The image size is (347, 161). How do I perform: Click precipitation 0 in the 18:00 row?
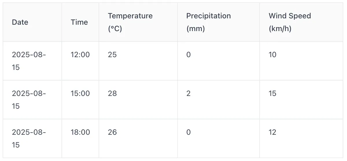[188, 132]
